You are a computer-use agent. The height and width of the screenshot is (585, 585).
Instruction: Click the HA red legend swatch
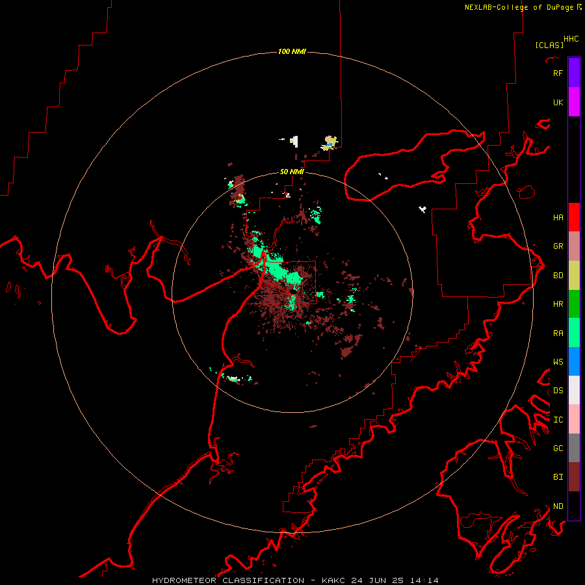point(574,217)
